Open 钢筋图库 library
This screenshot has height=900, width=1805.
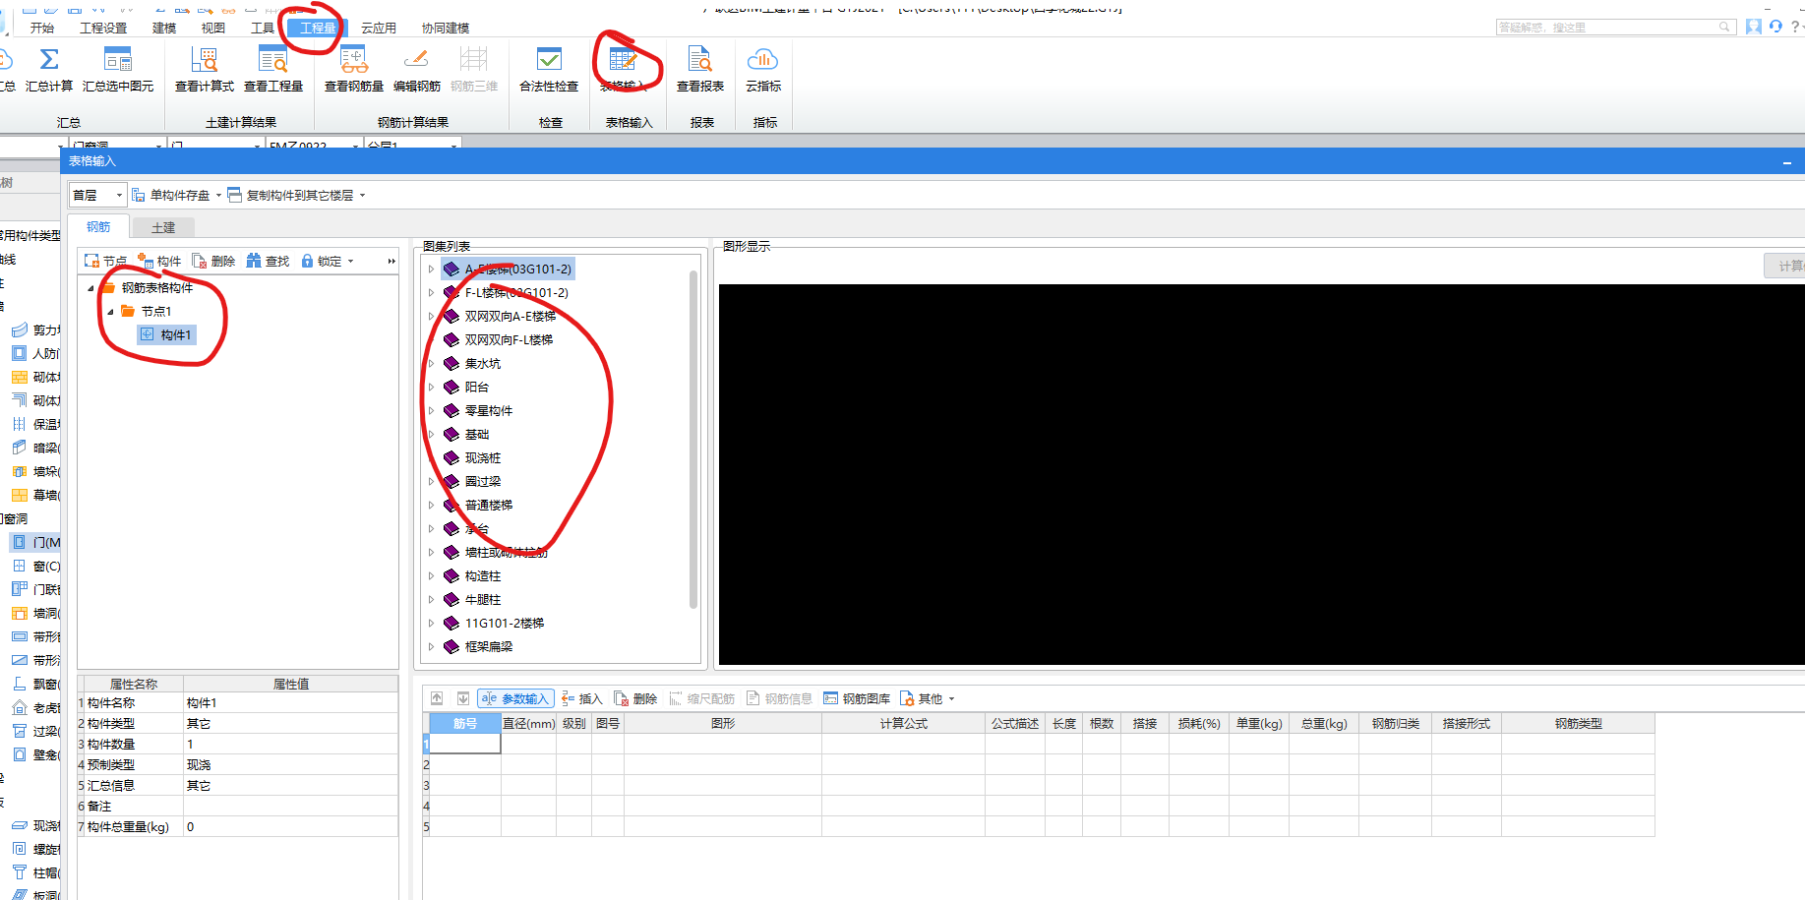857,698
